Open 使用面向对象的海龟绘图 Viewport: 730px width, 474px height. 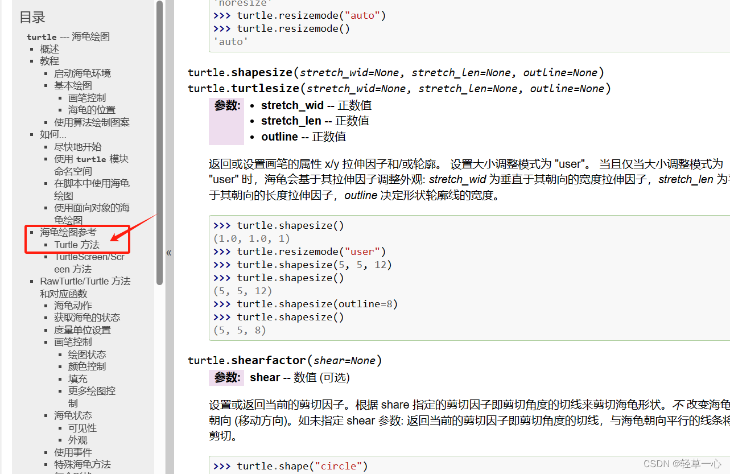pyautogui.click(x=92, y=214)
